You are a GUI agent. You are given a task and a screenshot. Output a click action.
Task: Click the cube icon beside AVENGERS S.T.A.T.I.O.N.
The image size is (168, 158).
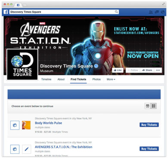pyautogui.click(x=15, y=149)
